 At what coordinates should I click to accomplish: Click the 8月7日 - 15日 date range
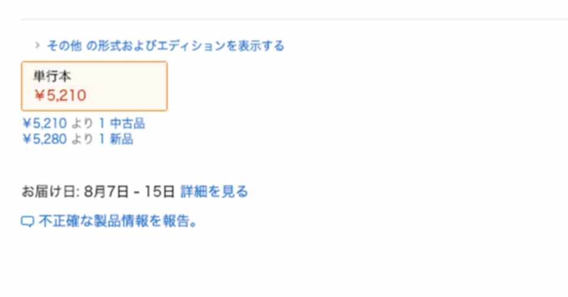pyautogui.click(x=130, y=191)
